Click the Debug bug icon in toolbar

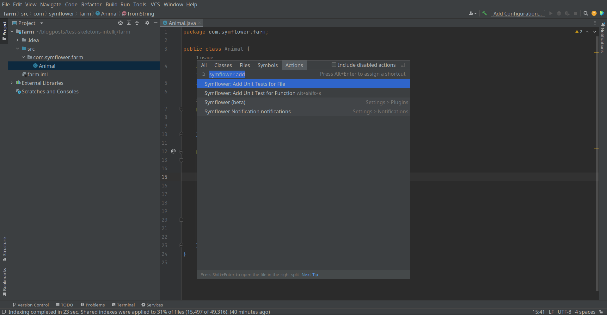point(559,13)
